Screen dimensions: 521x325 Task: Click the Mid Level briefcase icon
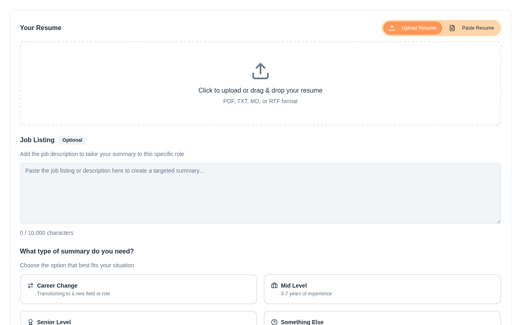274,286
